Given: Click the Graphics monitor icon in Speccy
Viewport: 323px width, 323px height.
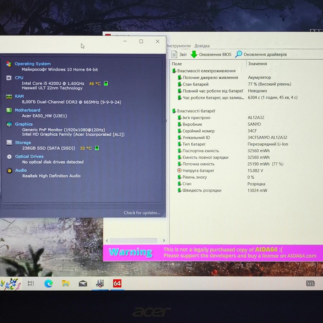Looking at the screenshot, I should [9, 124].
